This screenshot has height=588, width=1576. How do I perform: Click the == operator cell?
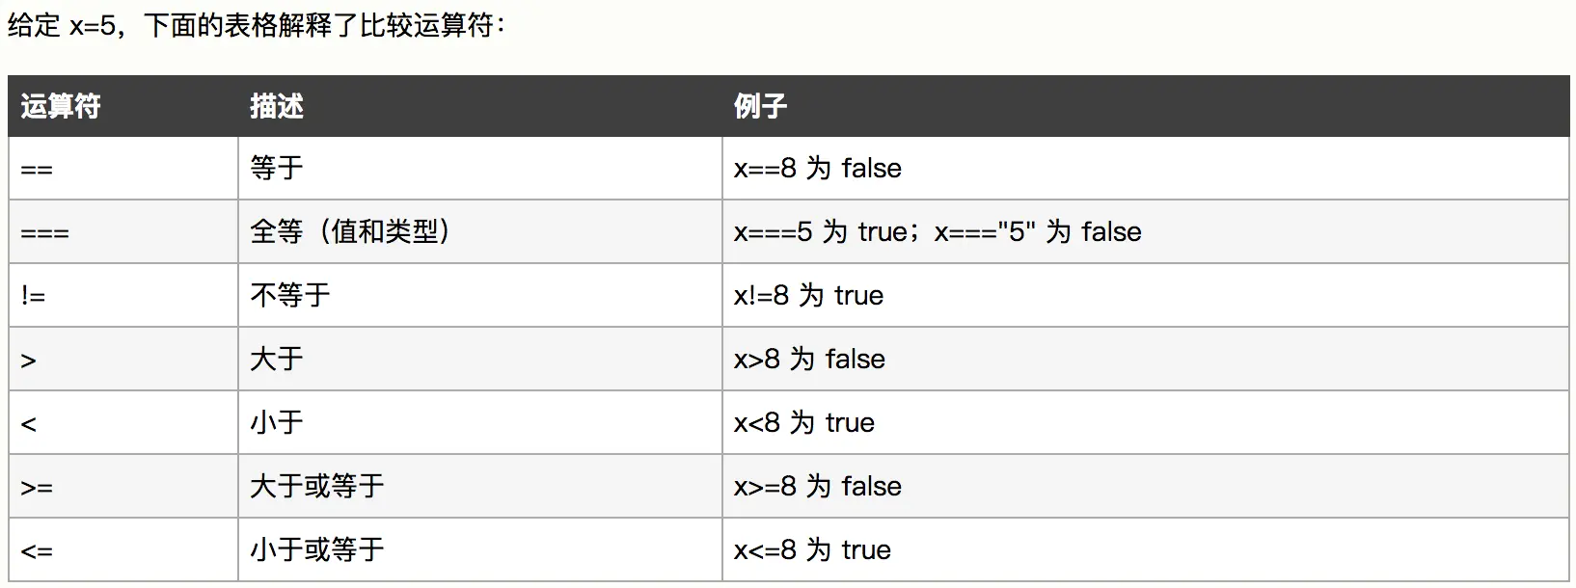point(37,170)
